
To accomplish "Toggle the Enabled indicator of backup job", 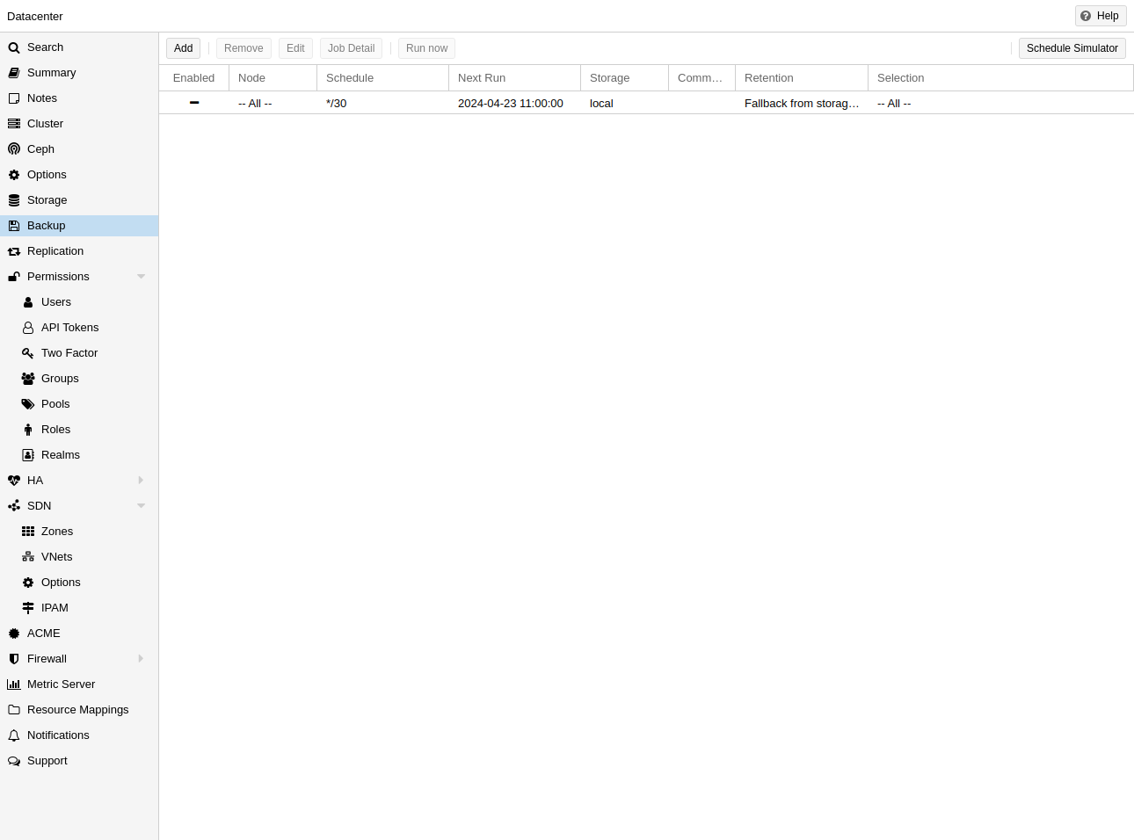I will (194, 103).
